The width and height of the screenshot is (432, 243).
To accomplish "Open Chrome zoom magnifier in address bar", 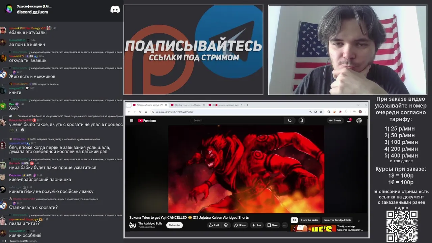I will pyautogui.click(x=310, y=112).
